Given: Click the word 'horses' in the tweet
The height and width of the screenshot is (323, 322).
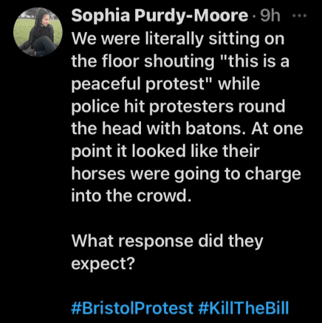Looking at the screenshot, I should [98, 174].
